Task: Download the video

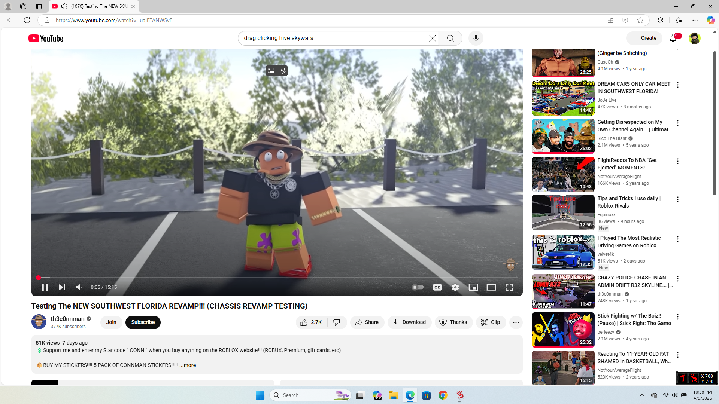Action: pos(409,322)
